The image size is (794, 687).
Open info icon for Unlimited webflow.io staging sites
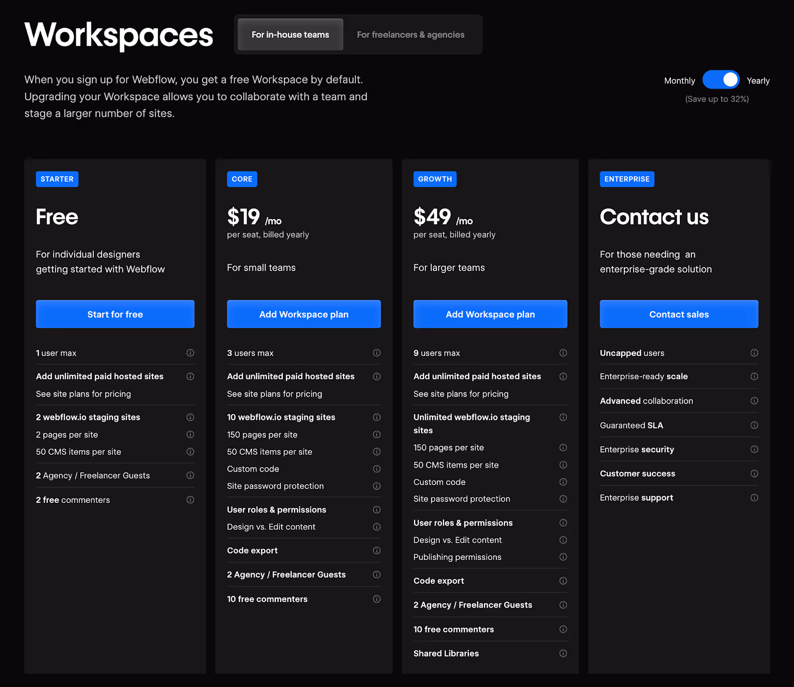pyautogui.click(x=563, y=417)
